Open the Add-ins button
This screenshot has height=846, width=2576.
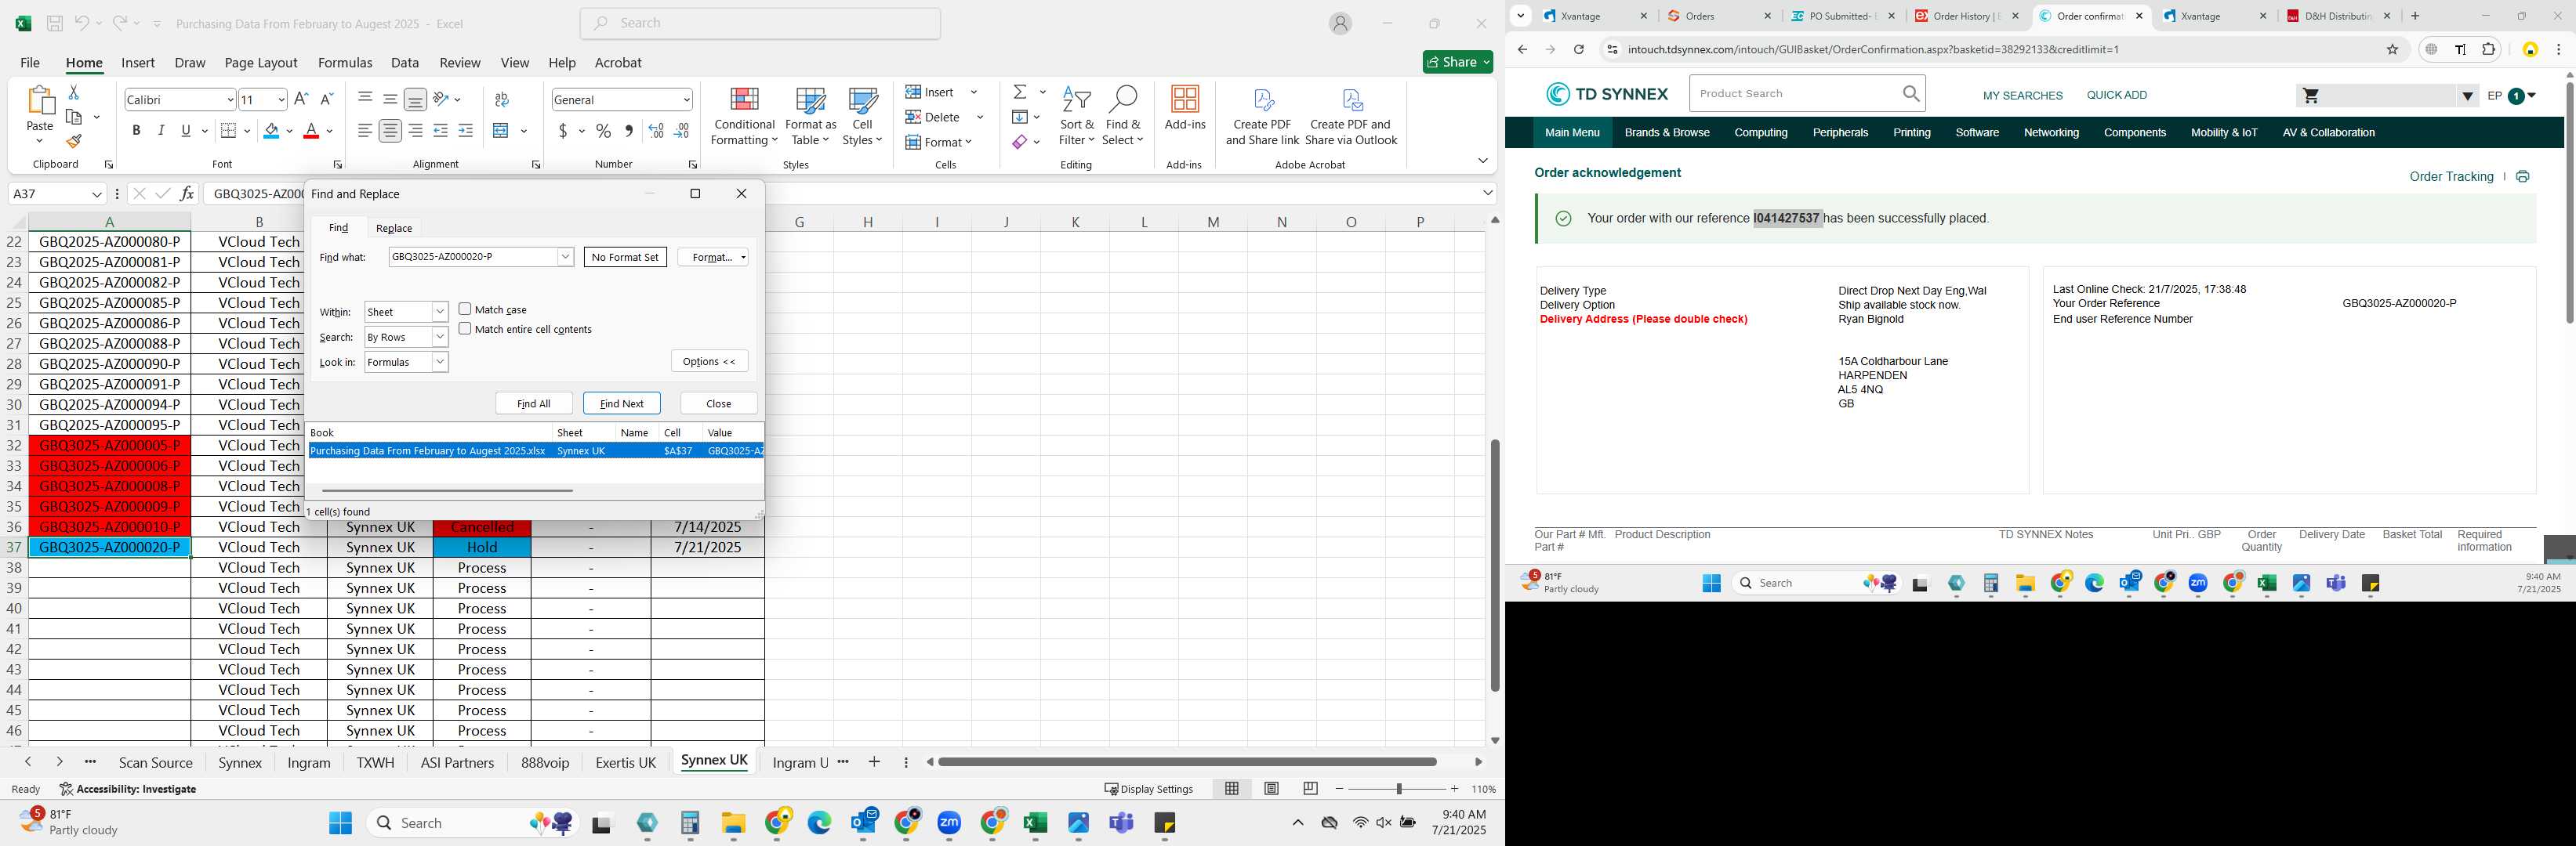point(1185,109)
